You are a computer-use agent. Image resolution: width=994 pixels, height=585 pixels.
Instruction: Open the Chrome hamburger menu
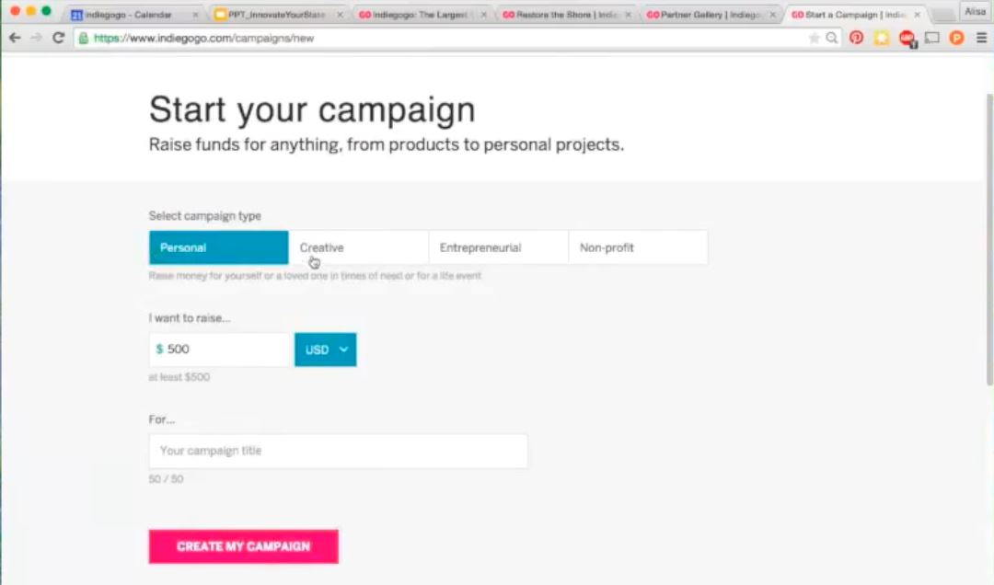click(x=982, y=38)
